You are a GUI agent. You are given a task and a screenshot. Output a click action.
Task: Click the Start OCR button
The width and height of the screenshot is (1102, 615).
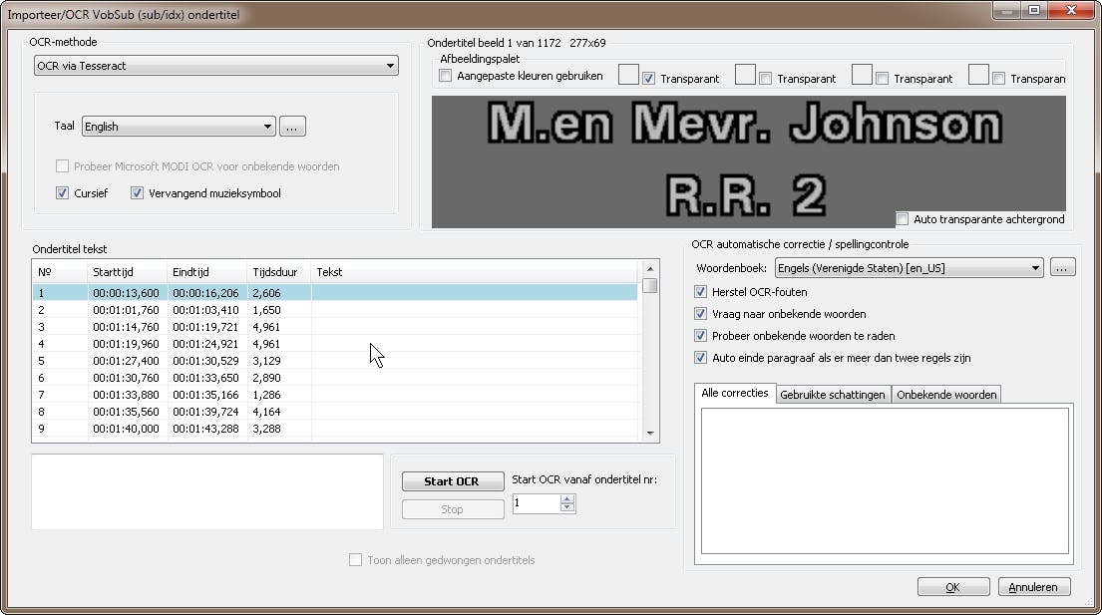coord(453,480)
